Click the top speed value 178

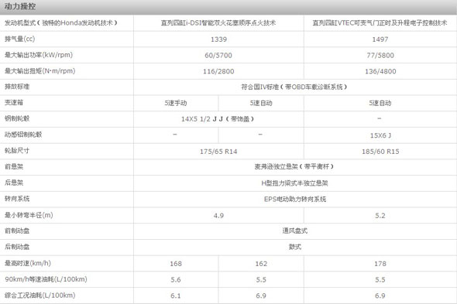coord(380,264)
